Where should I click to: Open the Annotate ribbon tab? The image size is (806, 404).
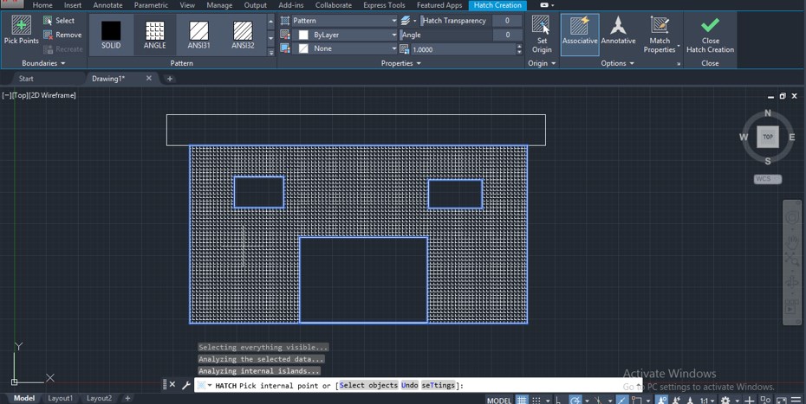[x=107, y=5]
